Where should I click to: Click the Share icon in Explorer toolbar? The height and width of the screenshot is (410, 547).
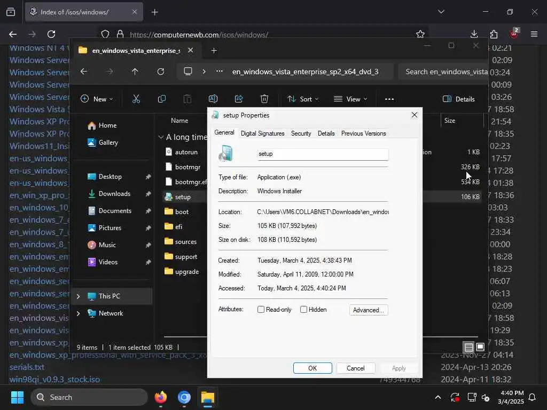pyautogui.click(x=239, y=99)
